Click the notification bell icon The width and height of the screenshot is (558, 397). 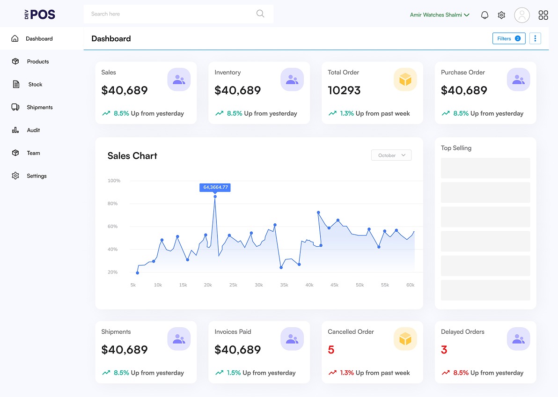485,15
